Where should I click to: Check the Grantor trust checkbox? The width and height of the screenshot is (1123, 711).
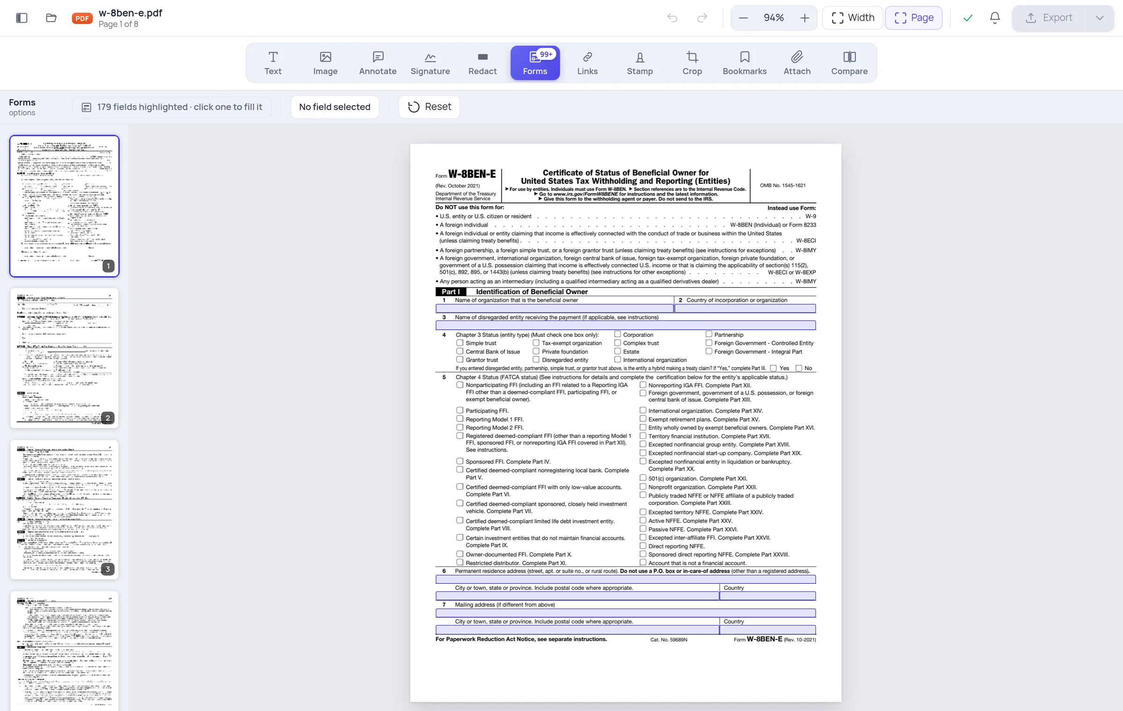click(x=460, y=359)
